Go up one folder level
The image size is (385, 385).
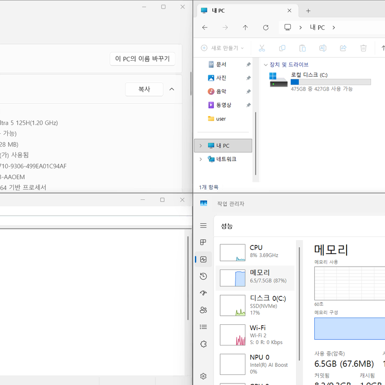[x=245, y=27]
